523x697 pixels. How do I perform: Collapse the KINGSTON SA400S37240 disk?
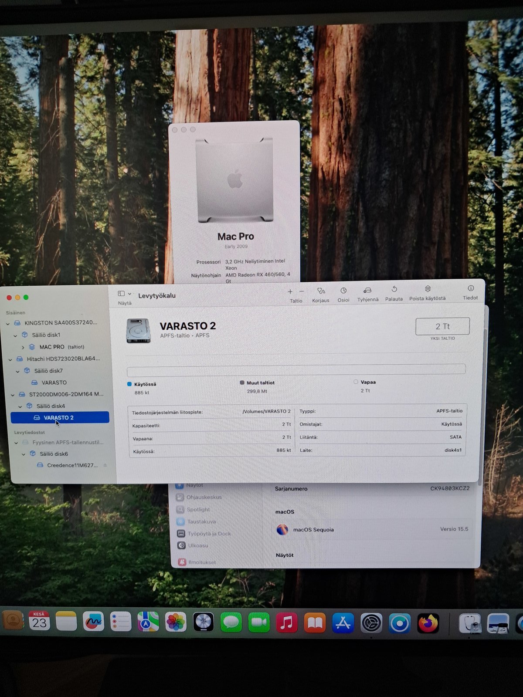(x=8, y=324)
